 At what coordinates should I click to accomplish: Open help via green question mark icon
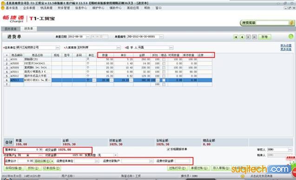tap(291, 36)
